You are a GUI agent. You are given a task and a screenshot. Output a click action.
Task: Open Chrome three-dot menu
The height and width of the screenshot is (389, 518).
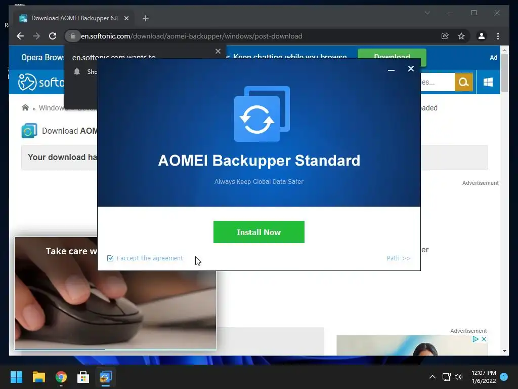498,36
